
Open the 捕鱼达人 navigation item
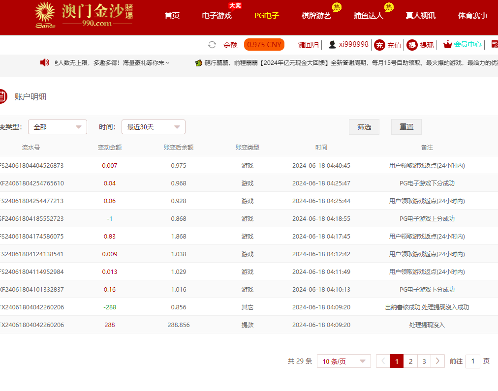click(x=368, y=16)
